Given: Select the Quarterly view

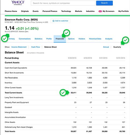Looking at the screenshot, I should click(x=117, y=47).
